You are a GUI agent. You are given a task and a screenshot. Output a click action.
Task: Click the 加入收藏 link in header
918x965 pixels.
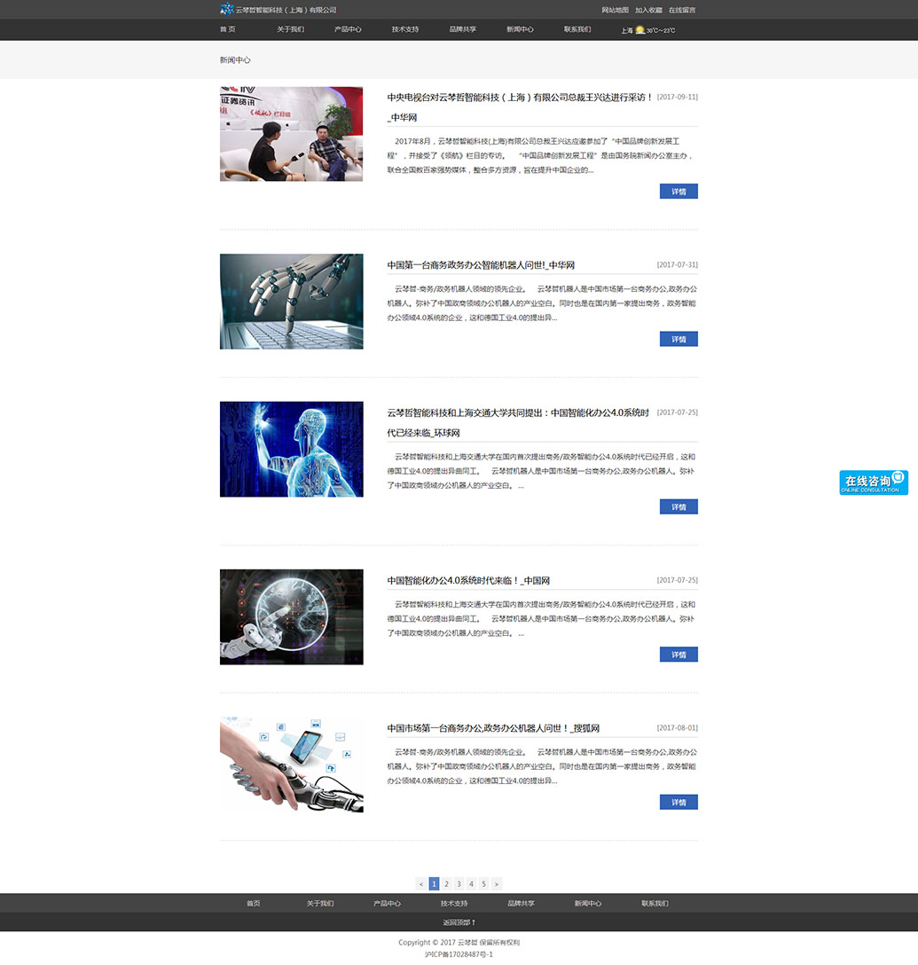(x=648, y=10)
